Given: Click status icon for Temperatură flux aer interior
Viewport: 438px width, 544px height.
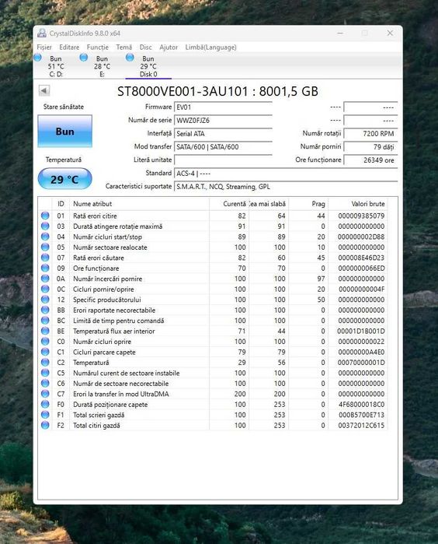Looking at the screenshot, I should tap(45, 331).
